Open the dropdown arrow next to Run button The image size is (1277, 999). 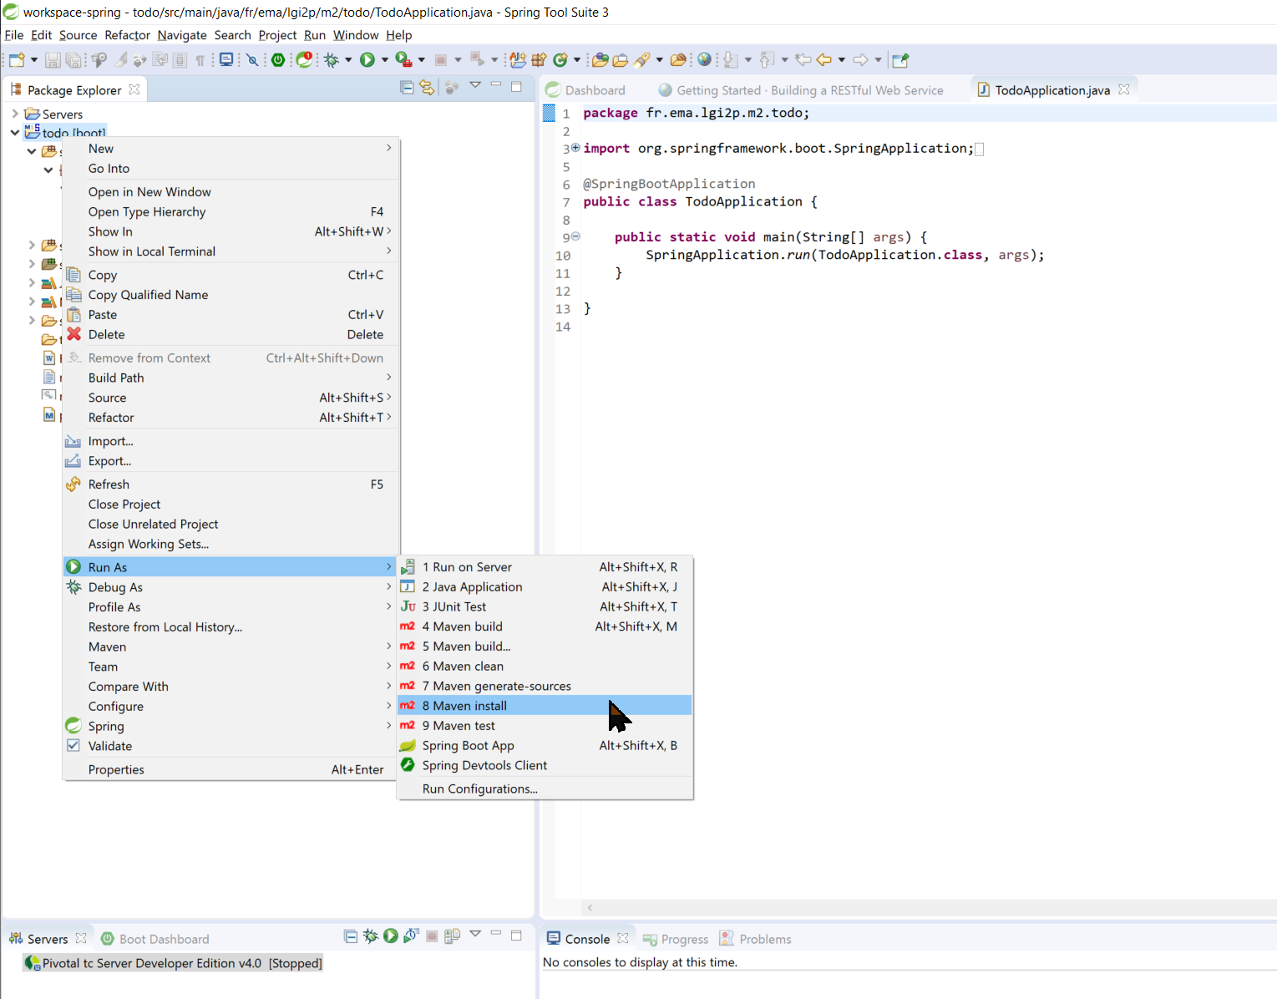point(385,60)
